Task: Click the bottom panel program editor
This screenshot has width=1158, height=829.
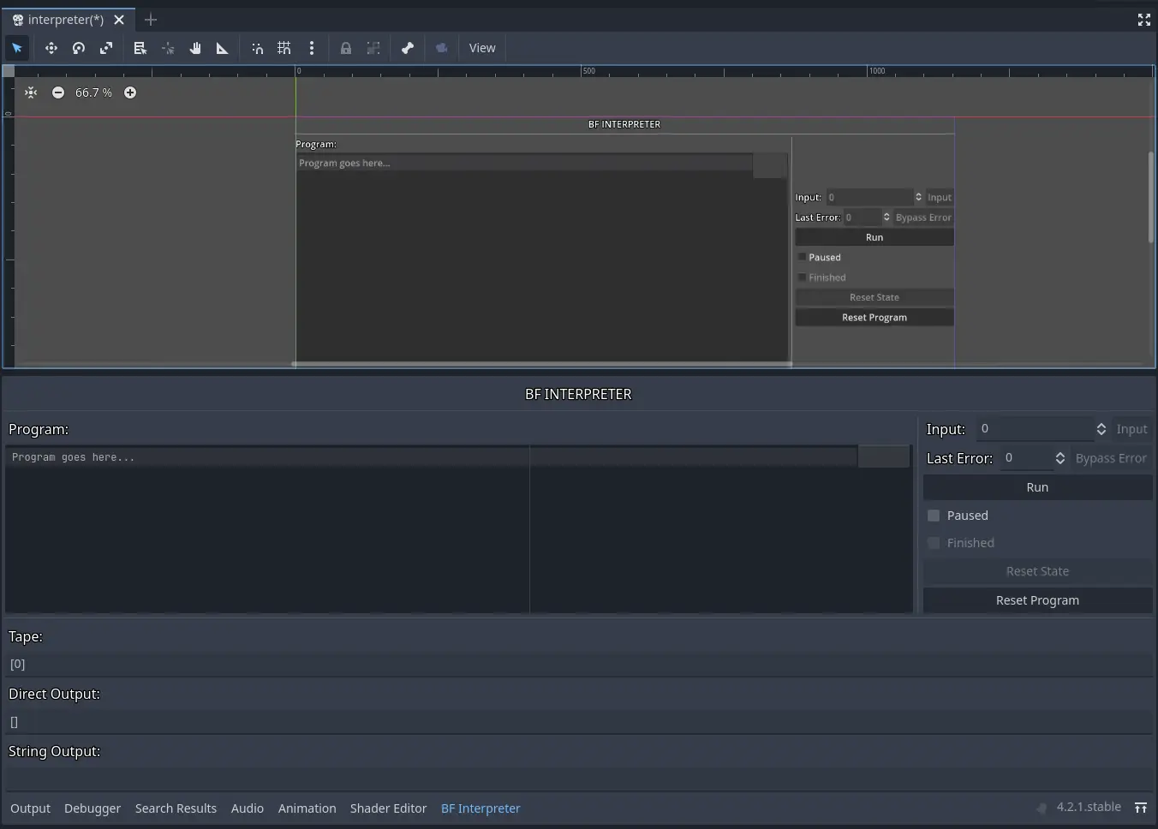Action: coord(458,528)
